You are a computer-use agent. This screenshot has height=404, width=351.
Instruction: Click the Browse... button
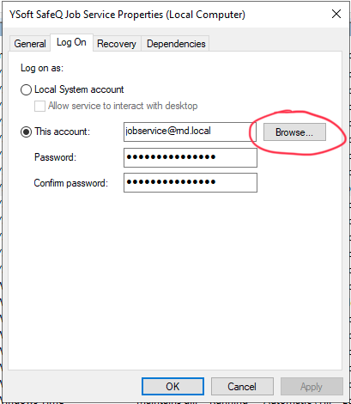tap(294, 132)
